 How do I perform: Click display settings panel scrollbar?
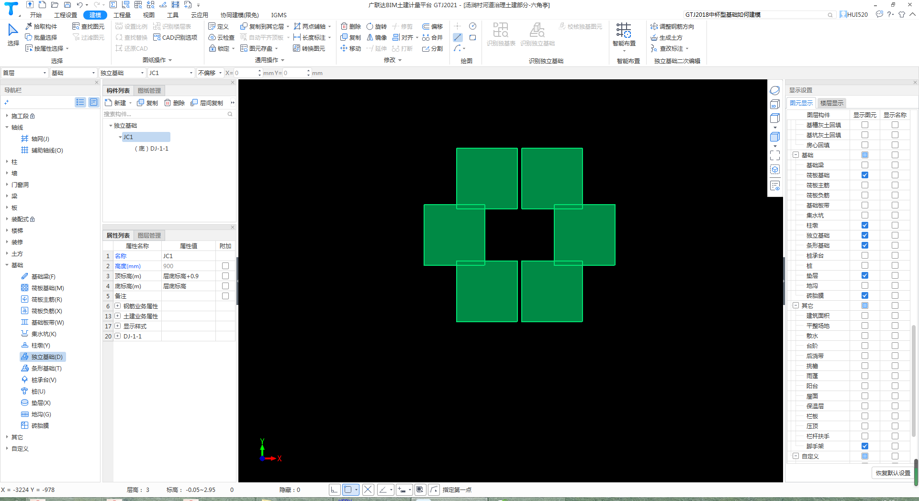pyautogui.click(x=914, y=380)
